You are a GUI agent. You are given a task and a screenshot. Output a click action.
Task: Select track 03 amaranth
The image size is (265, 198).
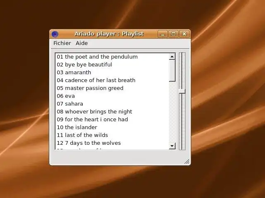[x=112, y=73]
